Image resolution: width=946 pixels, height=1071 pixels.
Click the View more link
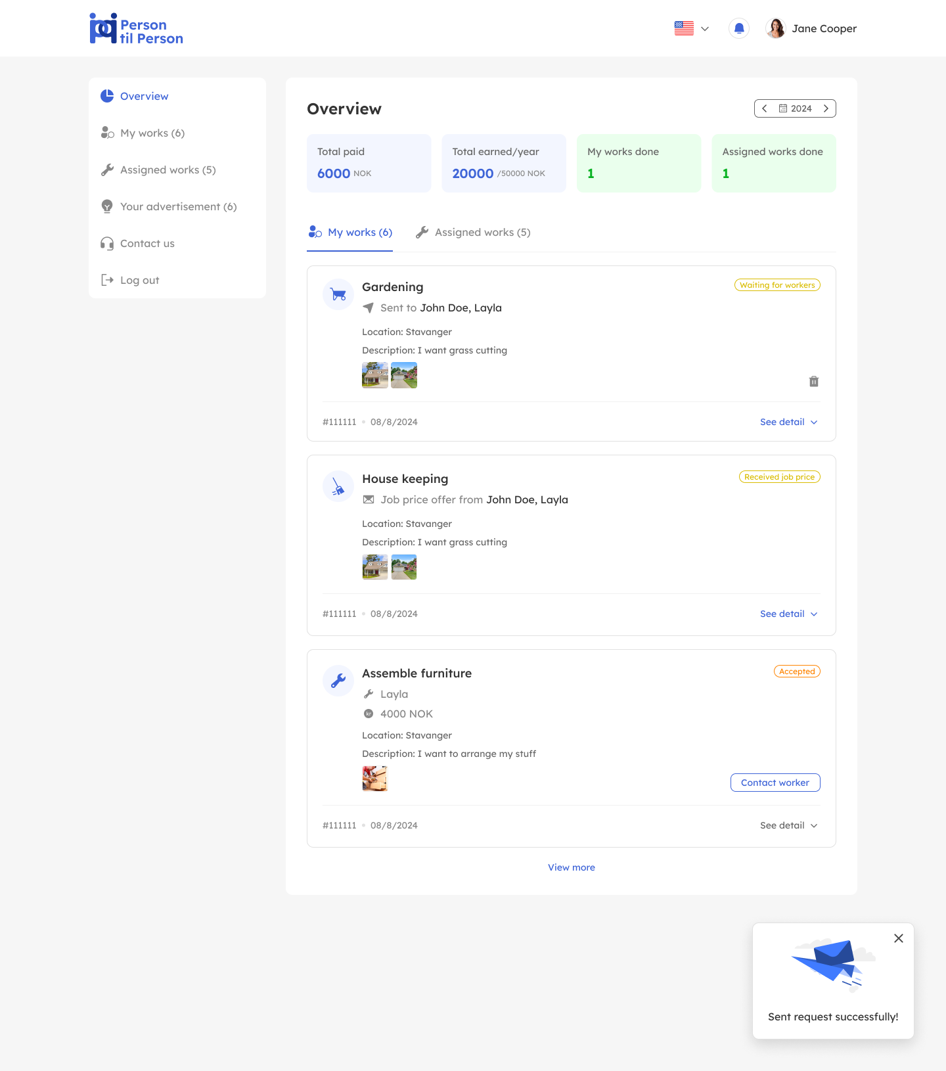tap(572, 867)
